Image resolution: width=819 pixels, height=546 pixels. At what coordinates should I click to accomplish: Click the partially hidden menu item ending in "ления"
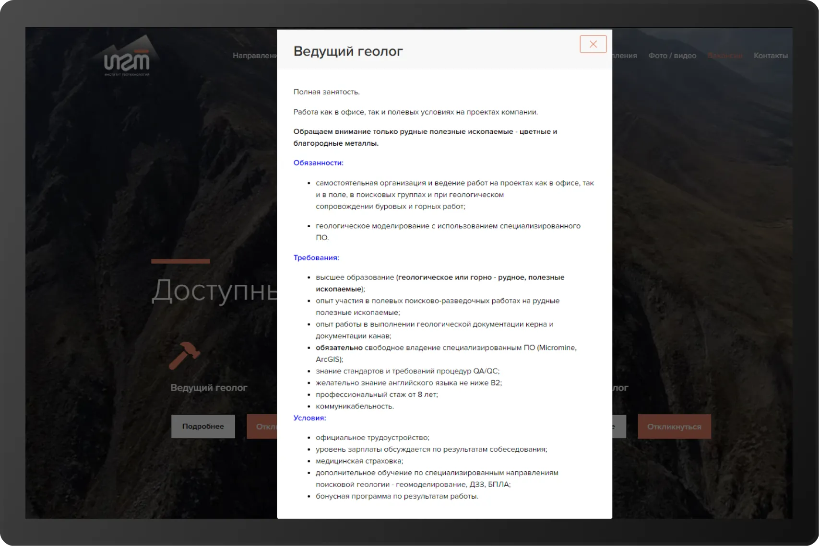coord(625,56)
